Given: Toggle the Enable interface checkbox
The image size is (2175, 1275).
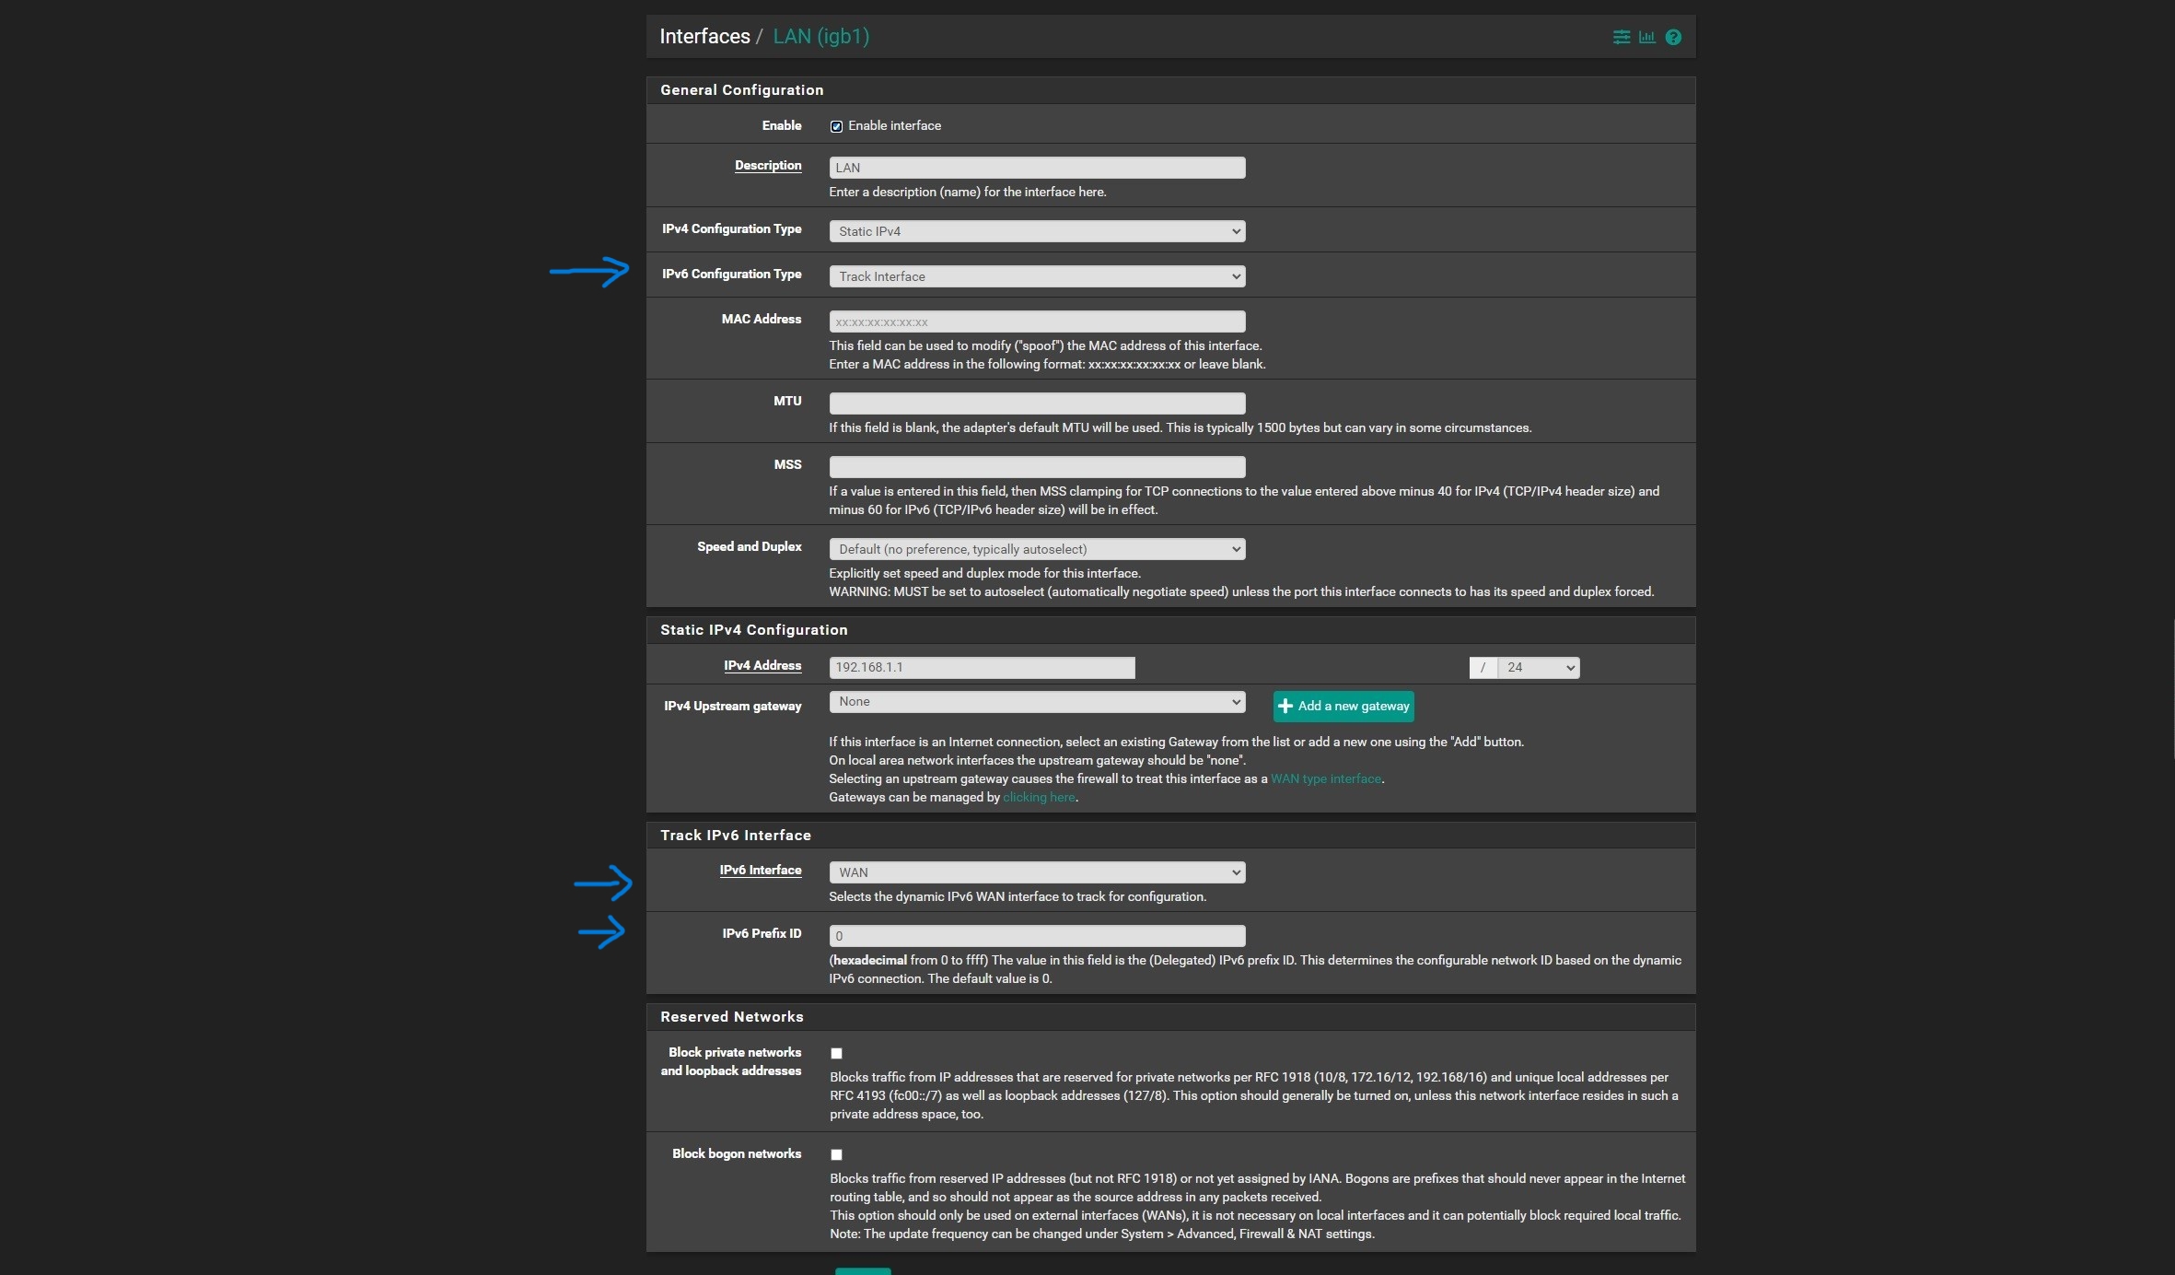Looking at the screenshot, I should click(x=836, y=126).
